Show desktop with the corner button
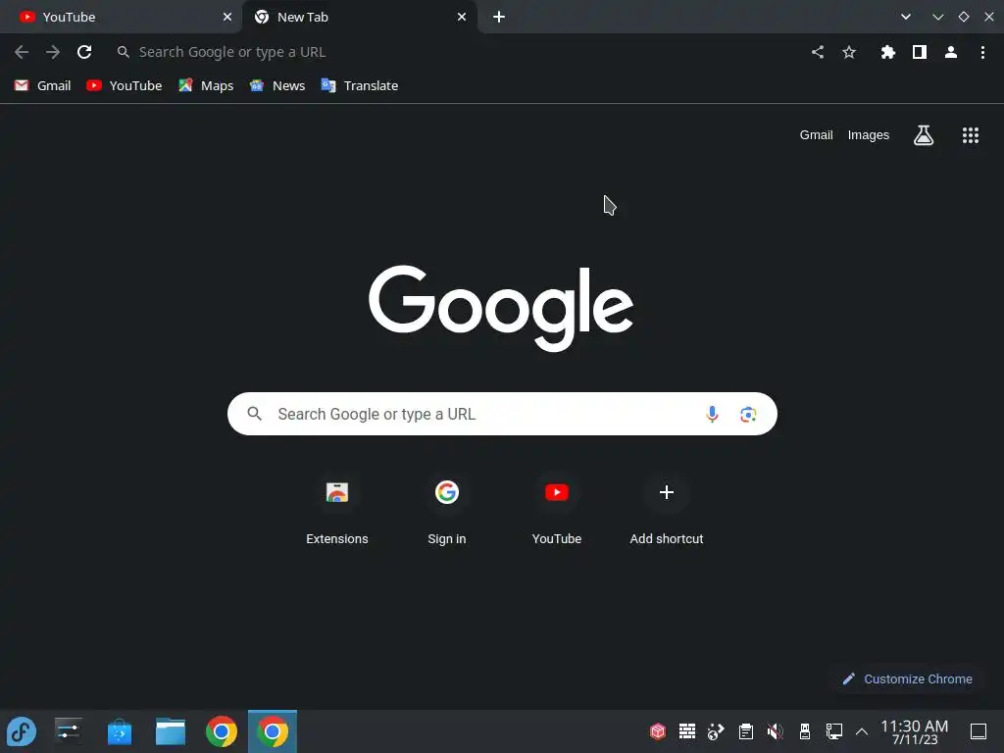 click(979, 731)
